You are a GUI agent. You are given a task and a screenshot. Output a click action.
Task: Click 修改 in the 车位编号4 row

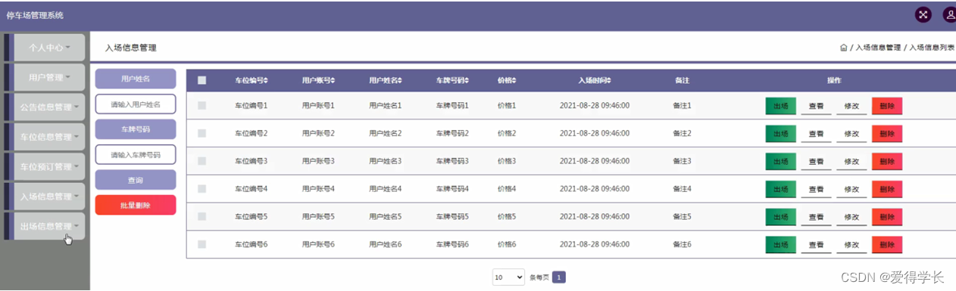(851, 190)
